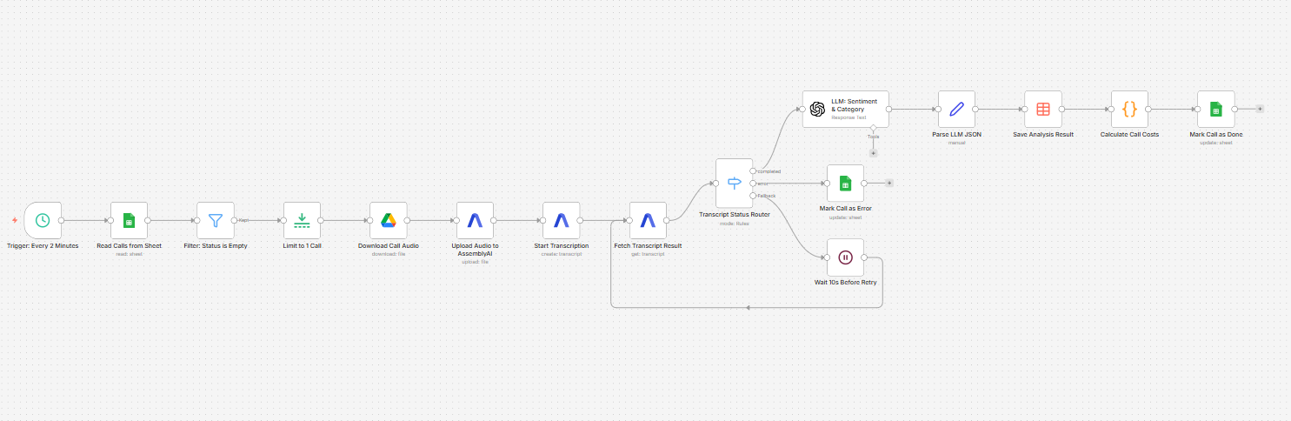Open the Mark Call as Done sheet node
Image resolution: width=1291 pixels, height=421 pixels.
(1215, 109)
